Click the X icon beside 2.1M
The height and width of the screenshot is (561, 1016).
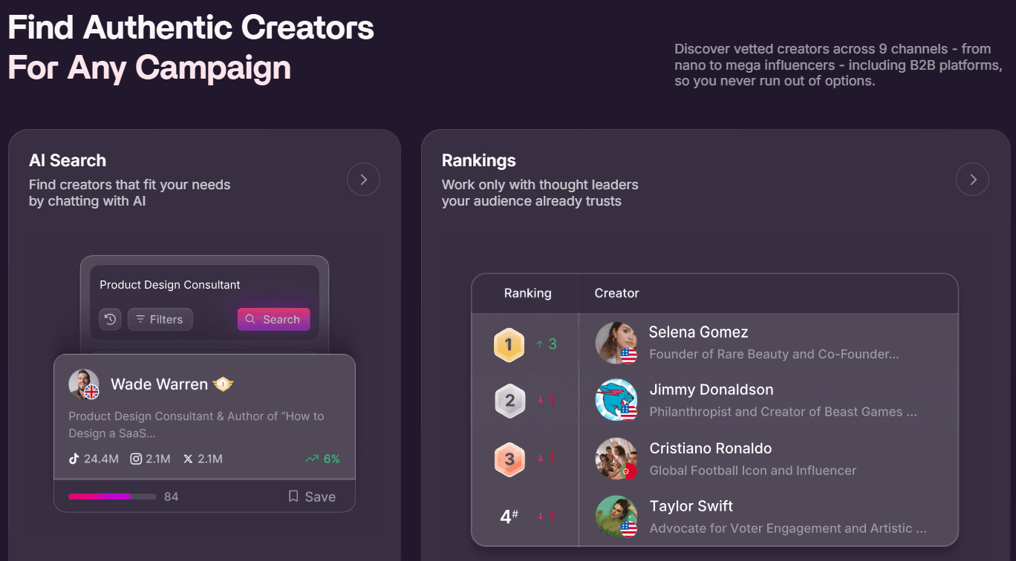tap(189, 459)
